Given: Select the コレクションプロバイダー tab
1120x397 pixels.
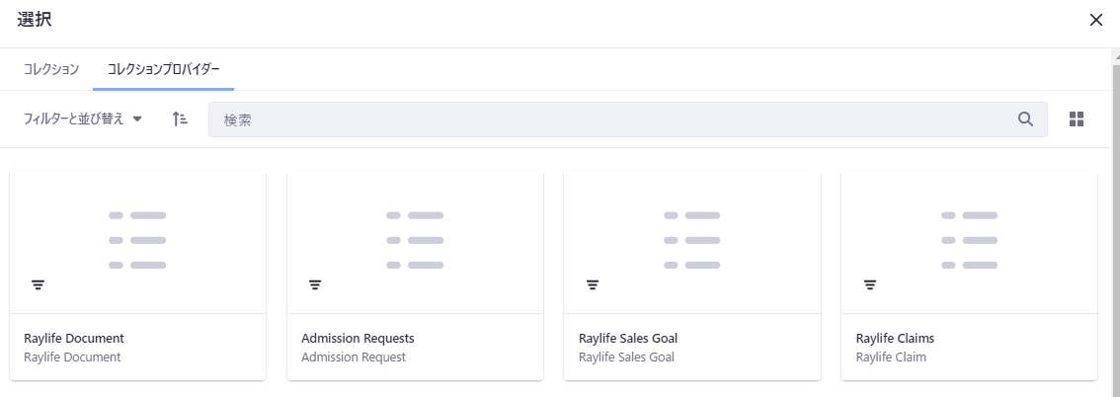Looking at the screenshot, I should 163,70.
